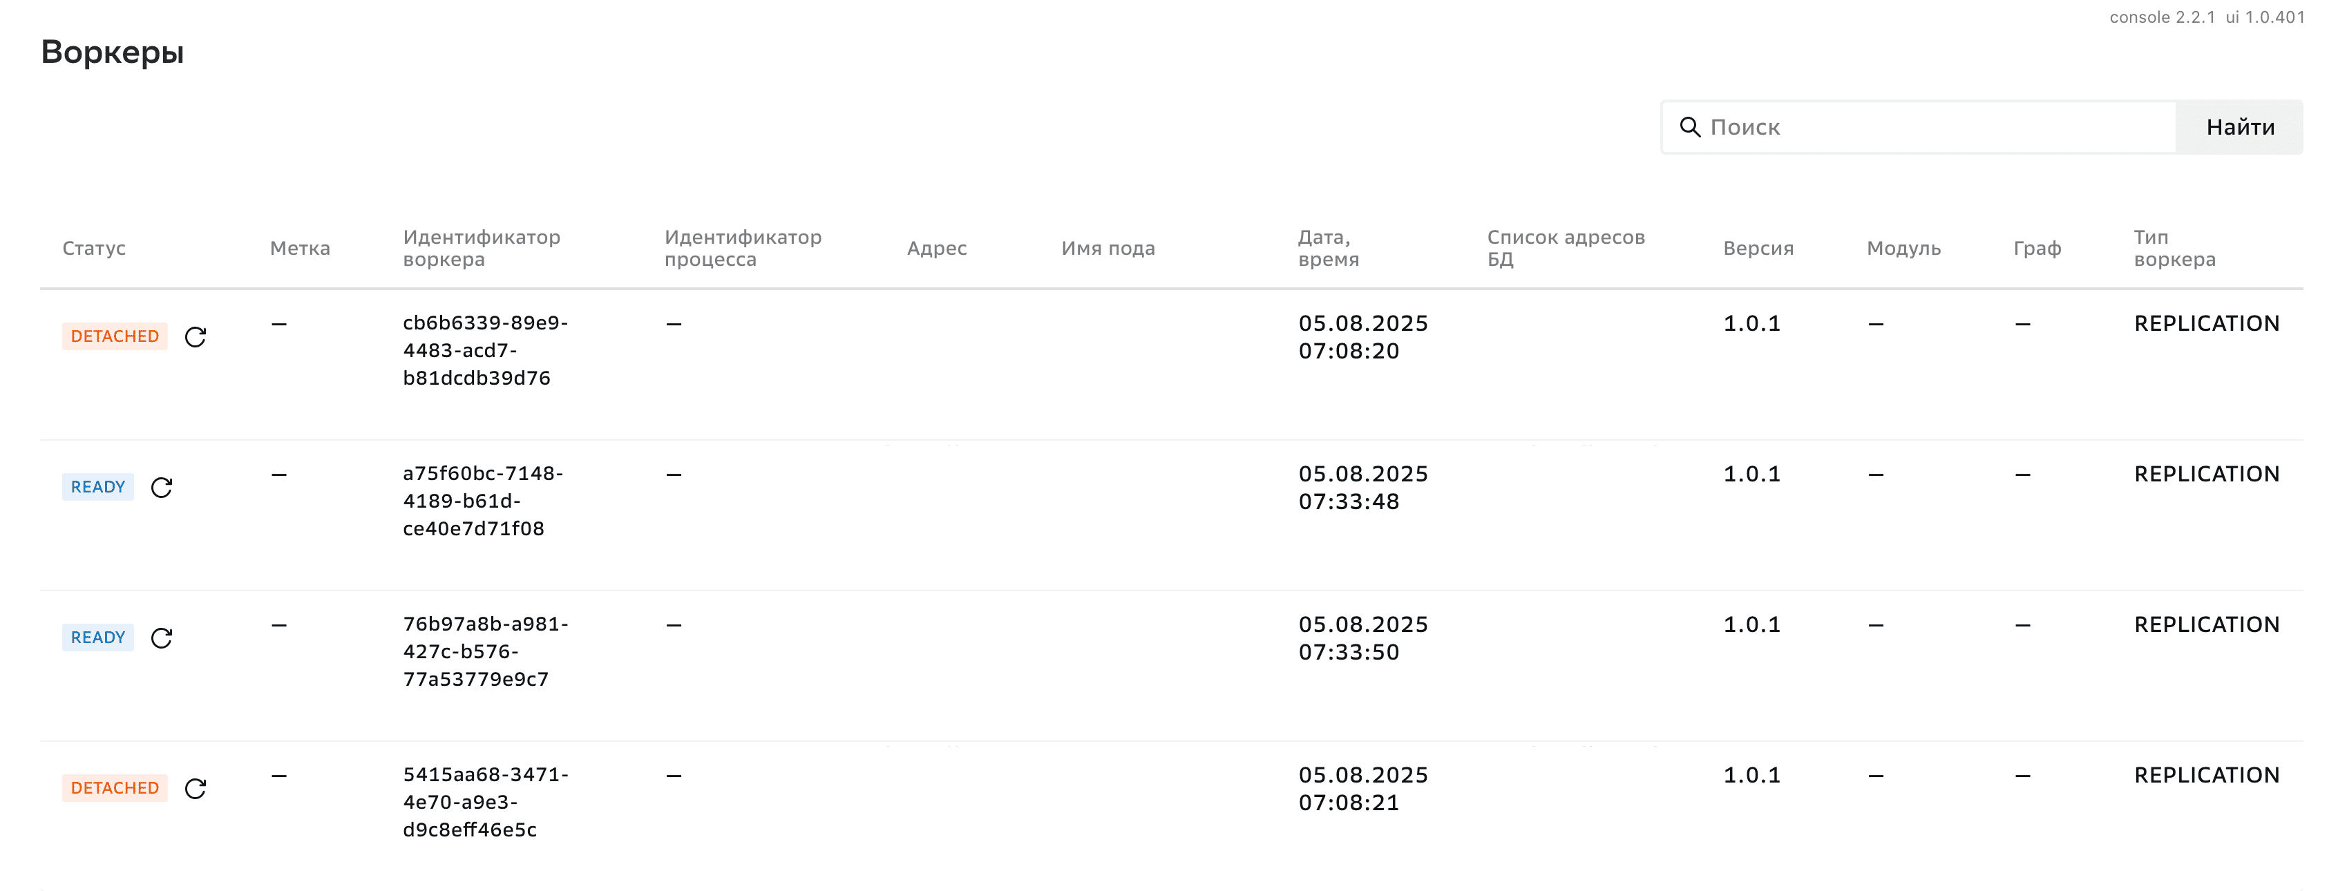
Task: Click the Тип воркера column header
Action: [2174, 249]
